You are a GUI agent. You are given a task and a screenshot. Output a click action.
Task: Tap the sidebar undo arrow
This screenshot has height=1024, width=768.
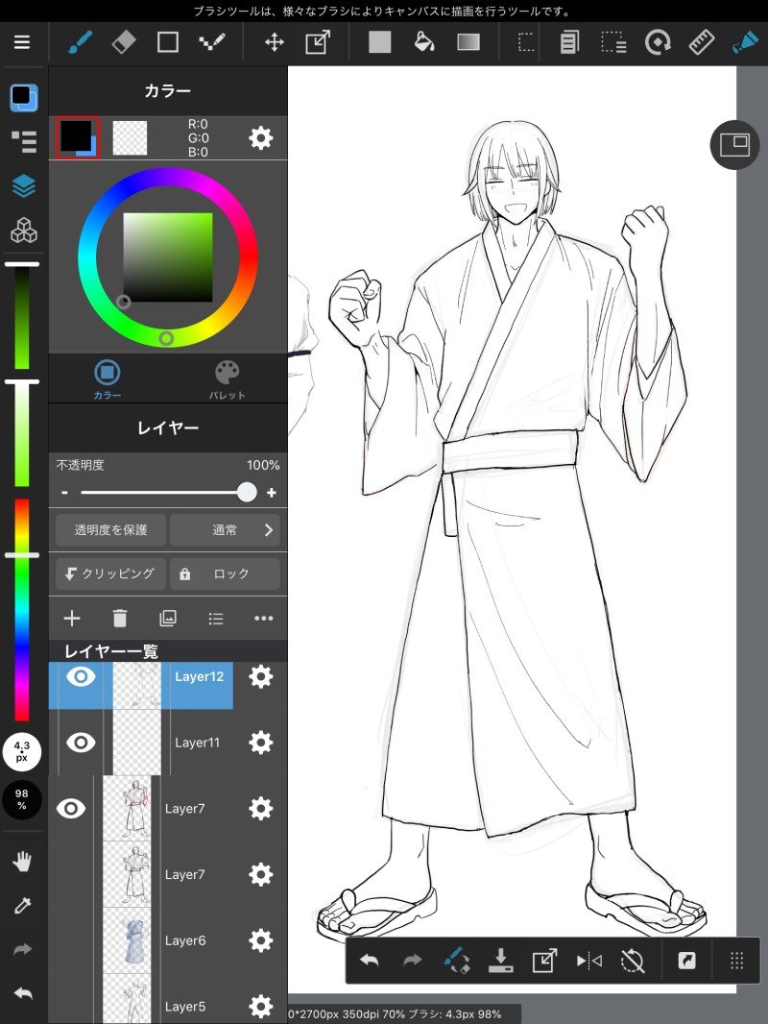[x=22, y=994]
